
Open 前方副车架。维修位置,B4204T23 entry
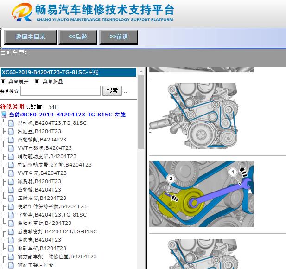click(57, 256)
